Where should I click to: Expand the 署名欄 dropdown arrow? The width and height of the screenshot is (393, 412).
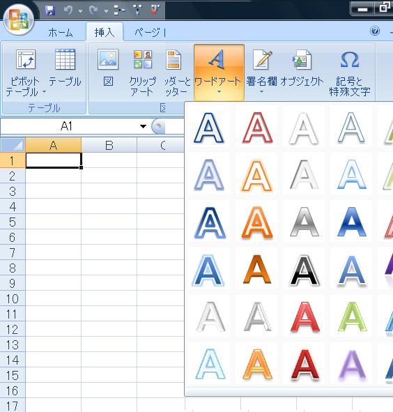point(261,92)
